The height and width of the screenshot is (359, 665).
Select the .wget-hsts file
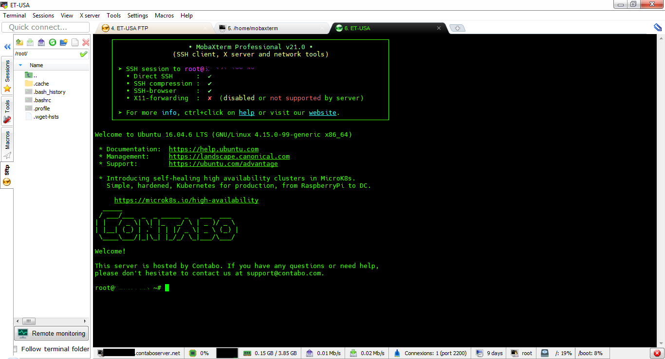tap(42, 117)
